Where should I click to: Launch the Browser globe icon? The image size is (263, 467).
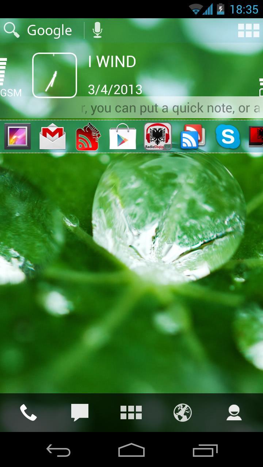coord(183,413)
